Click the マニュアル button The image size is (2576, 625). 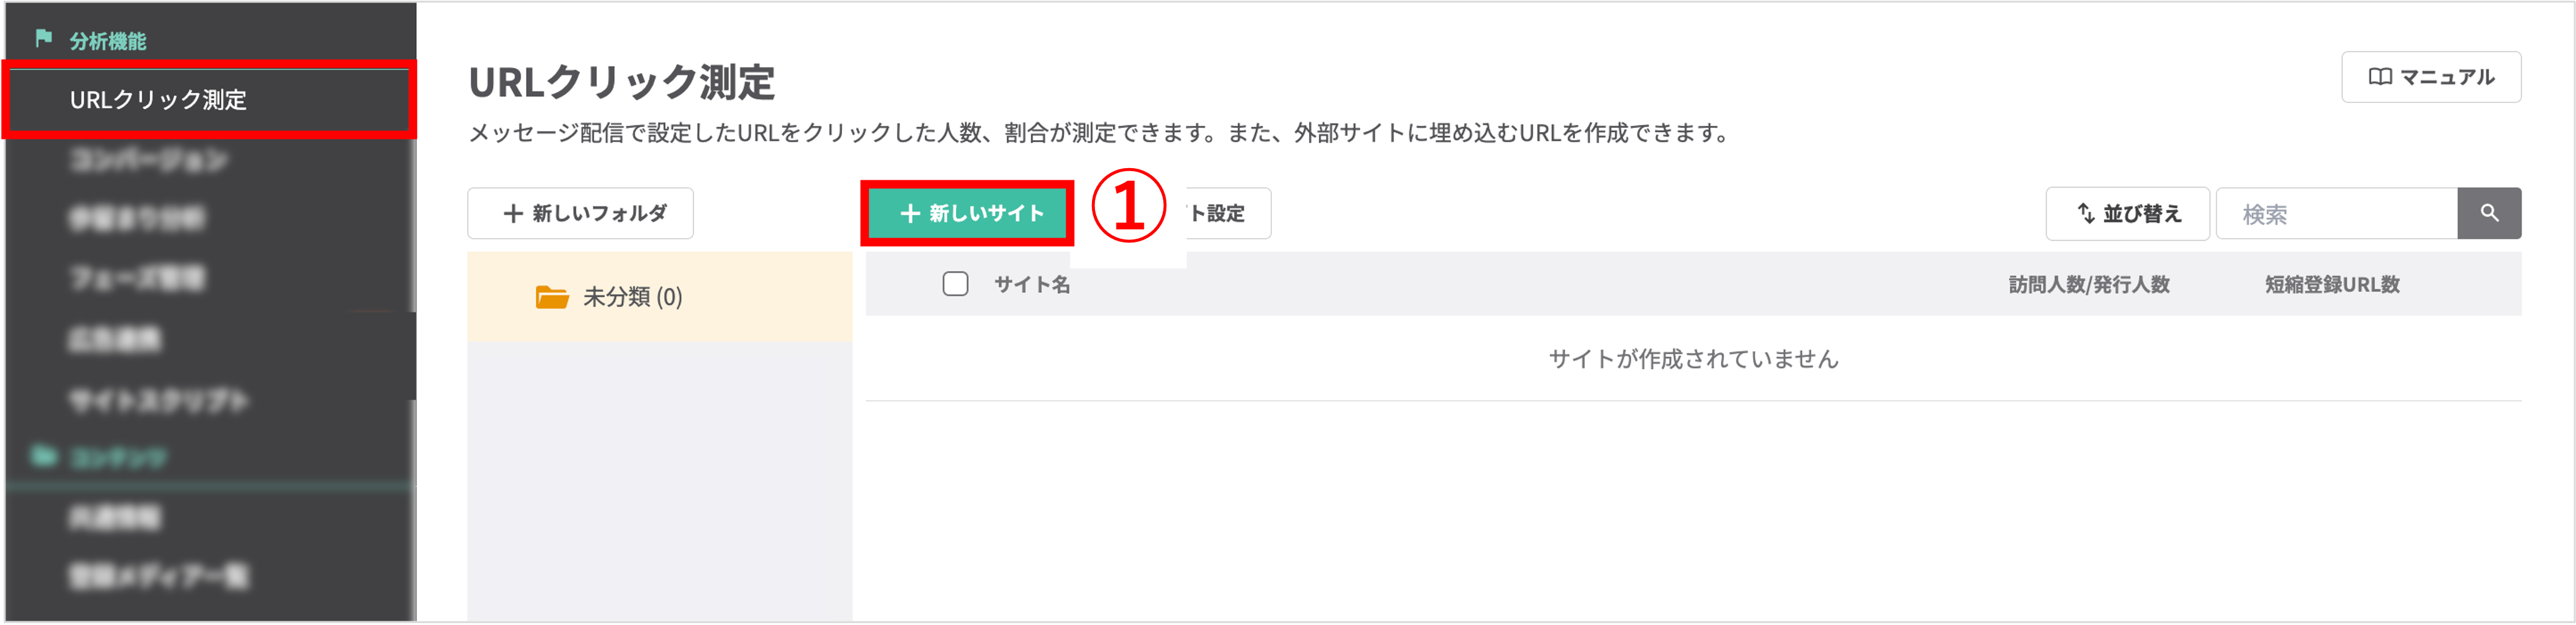2432,76
